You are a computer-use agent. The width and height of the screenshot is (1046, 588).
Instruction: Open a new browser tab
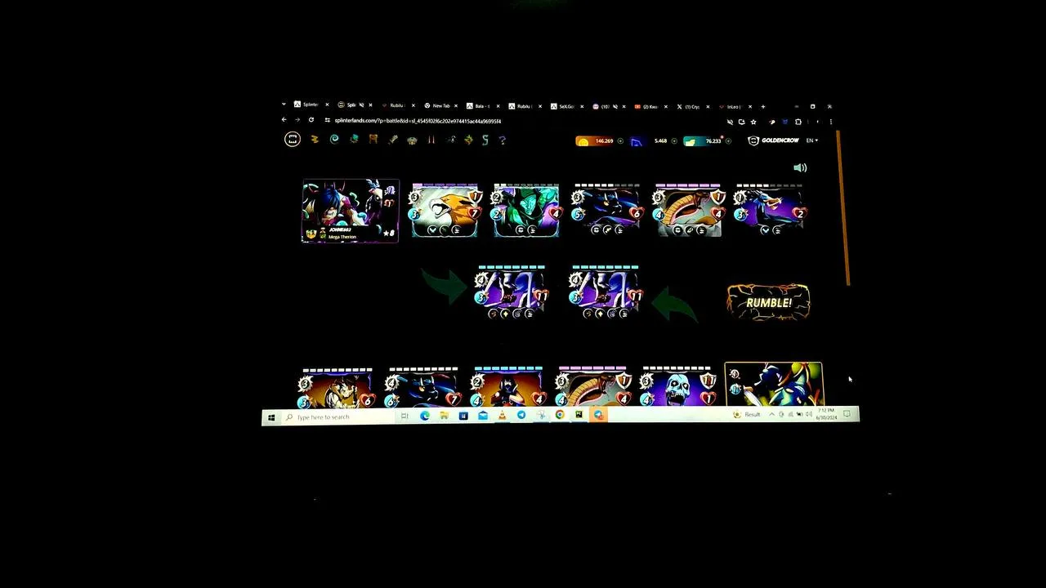click(x=763, y=106)
